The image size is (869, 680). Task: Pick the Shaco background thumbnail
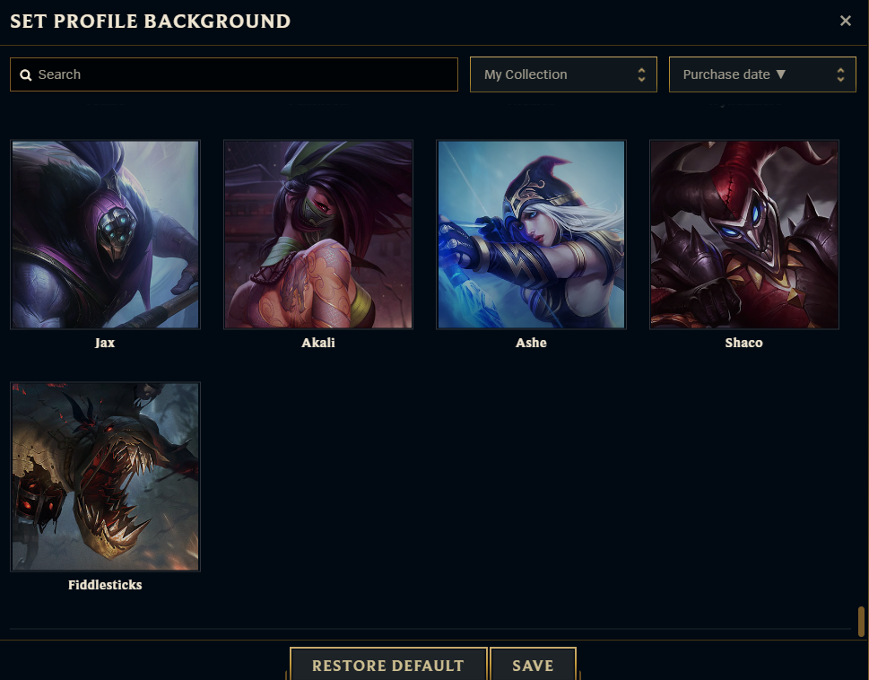744,234
